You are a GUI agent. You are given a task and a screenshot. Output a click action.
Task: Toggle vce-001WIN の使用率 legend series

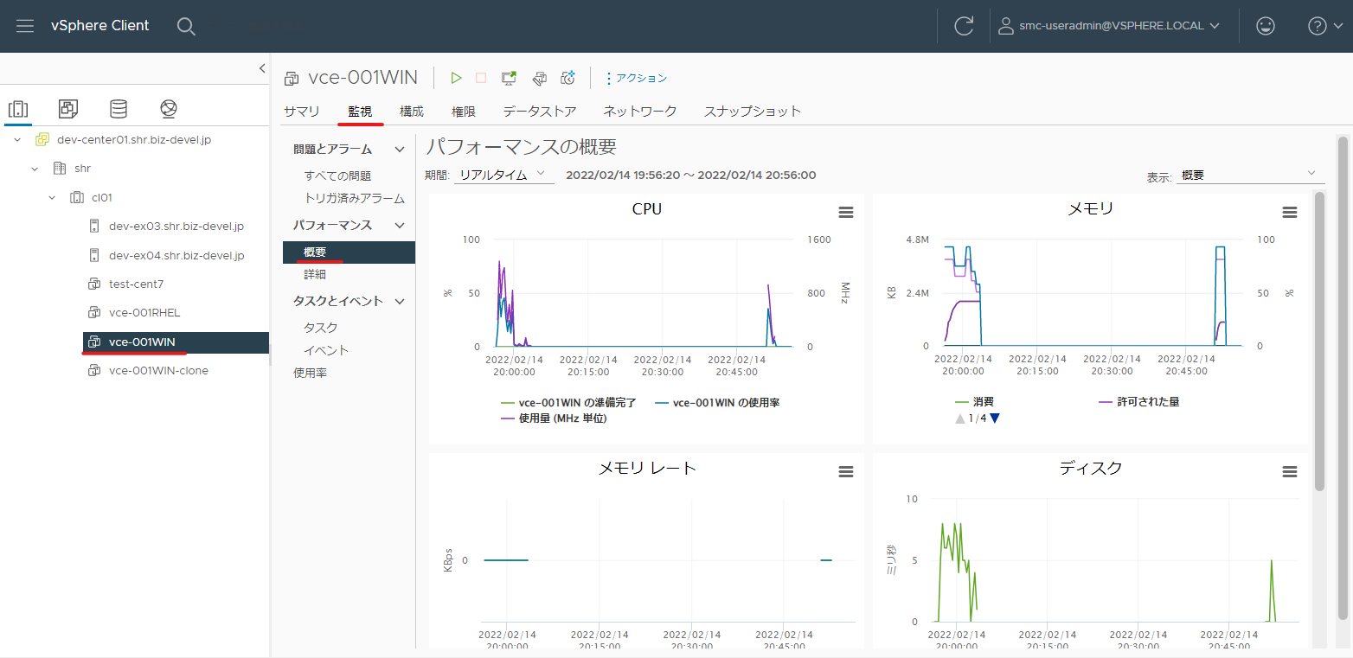718,403
